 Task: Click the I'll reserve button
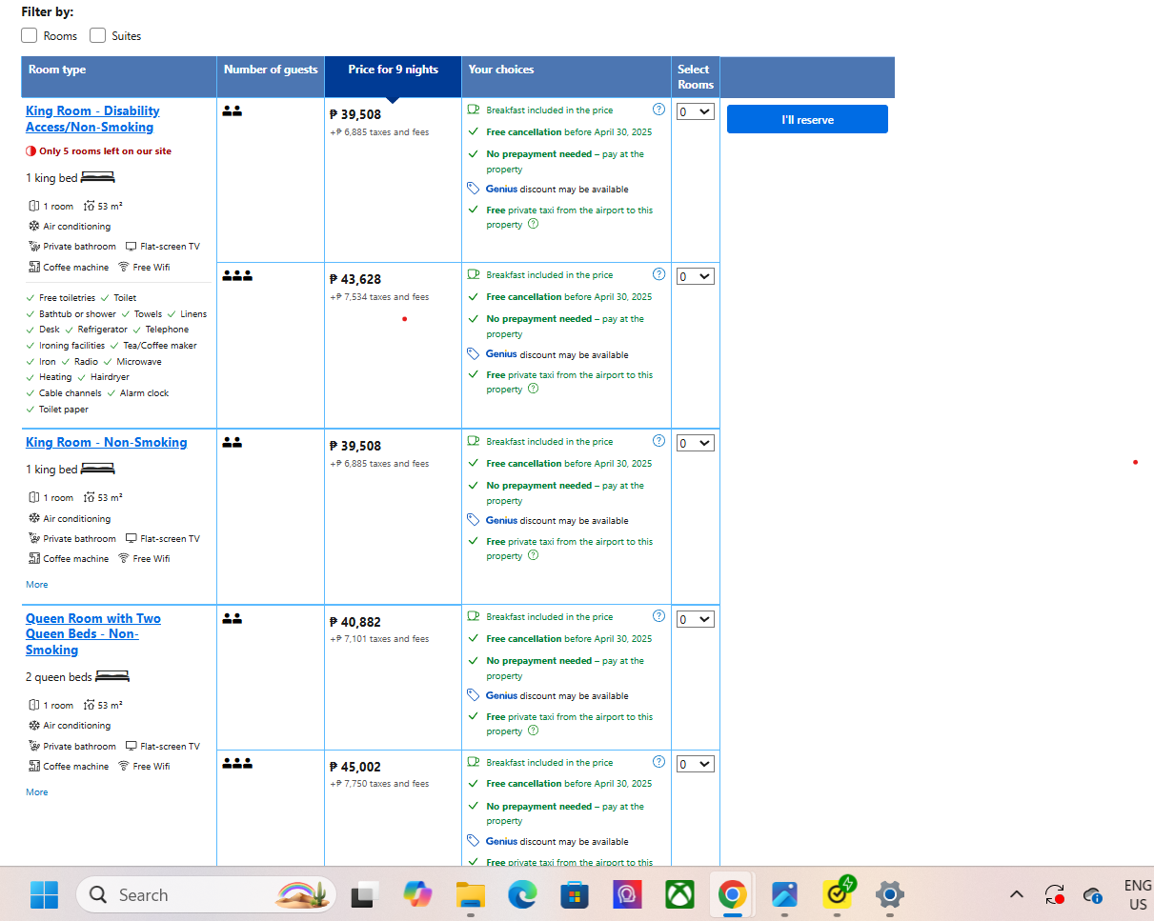(807, 119)
